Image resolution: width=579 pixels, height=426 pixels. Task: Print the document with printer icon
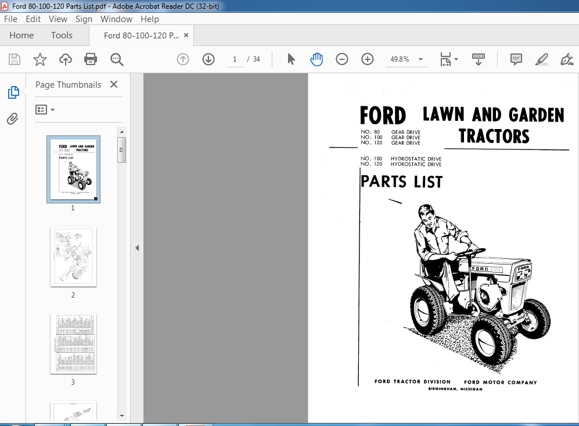click(91, 59)
